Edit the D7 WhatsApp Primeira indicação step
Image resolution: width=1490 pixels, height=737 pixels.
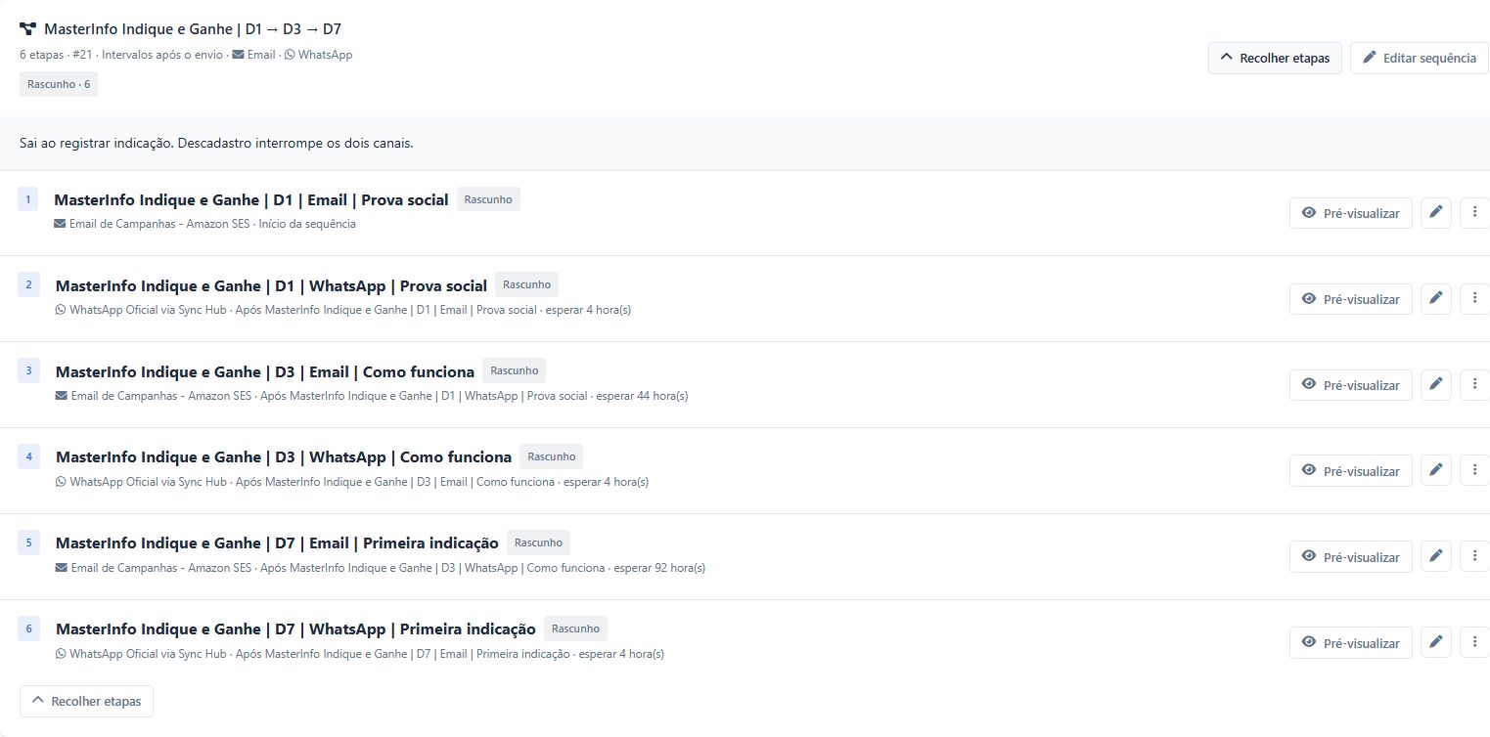click(x=1436, y=643)
